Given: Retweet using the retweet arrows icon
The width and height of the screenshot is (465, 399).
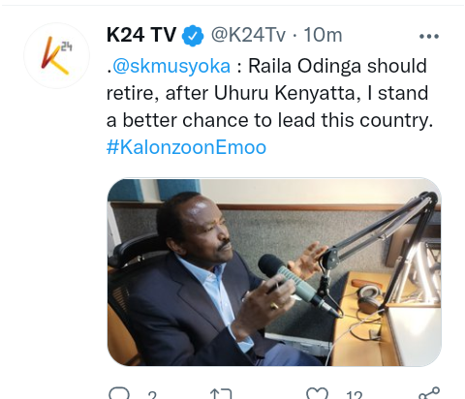Looking at the screenshot, I should click(x=221, y=394).
